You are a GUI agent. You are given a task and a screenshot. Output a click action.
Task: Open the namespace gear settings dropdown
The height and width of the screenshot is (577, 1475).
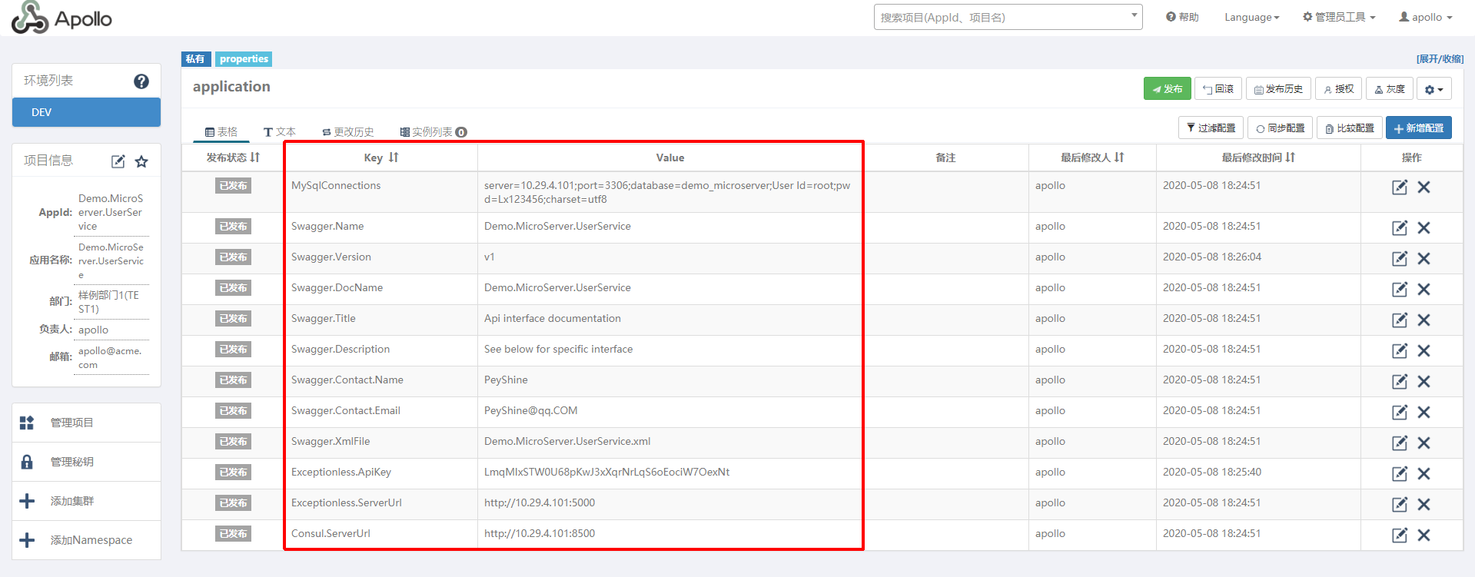pyautogui.click(x=1433, y=89)
